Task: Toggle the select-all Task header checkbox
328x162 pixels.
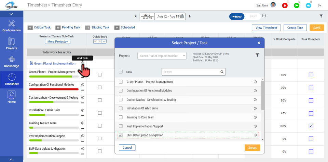Action: (120, 72)
